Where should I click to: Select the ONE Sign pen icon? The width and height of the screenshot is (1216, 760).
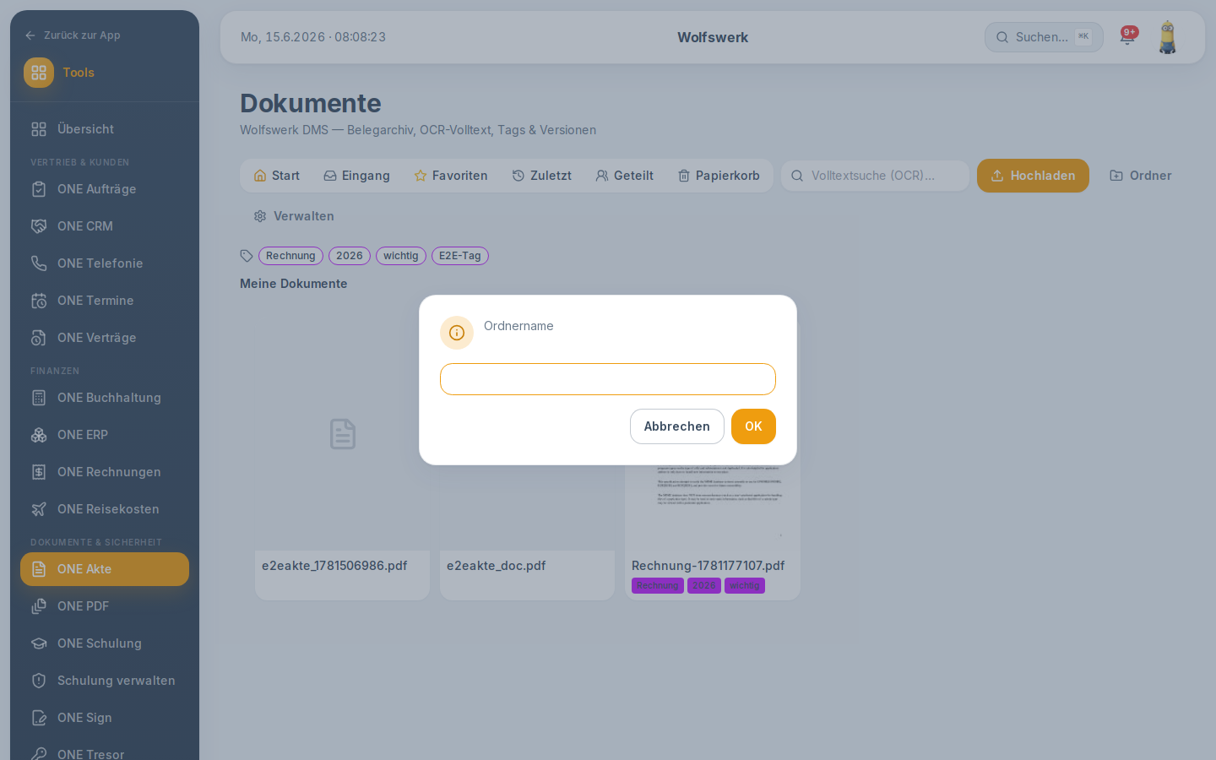[x=39, y=718]
